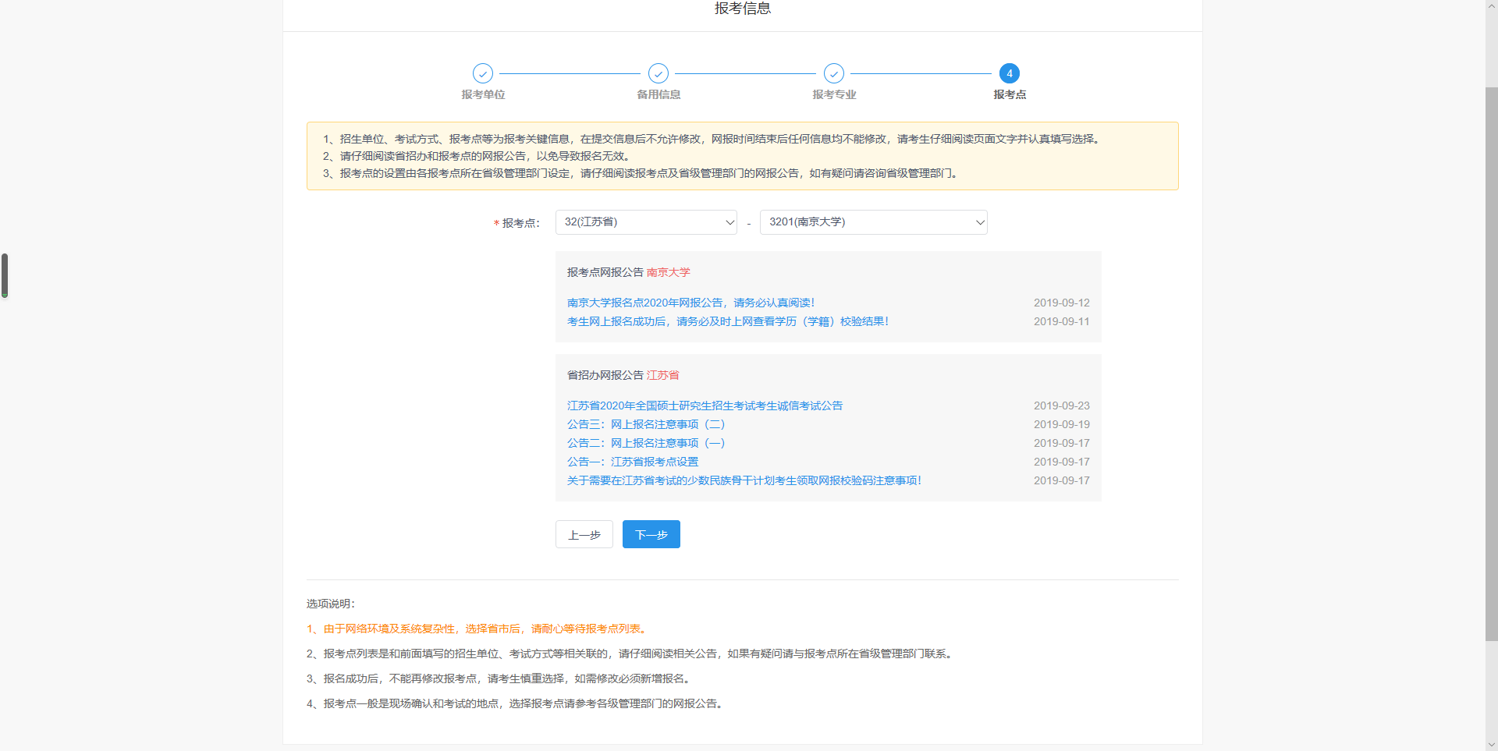Open 公告三:网上报名注意事项(二) link
The image size is (1498, 751).
coord(646,424)
